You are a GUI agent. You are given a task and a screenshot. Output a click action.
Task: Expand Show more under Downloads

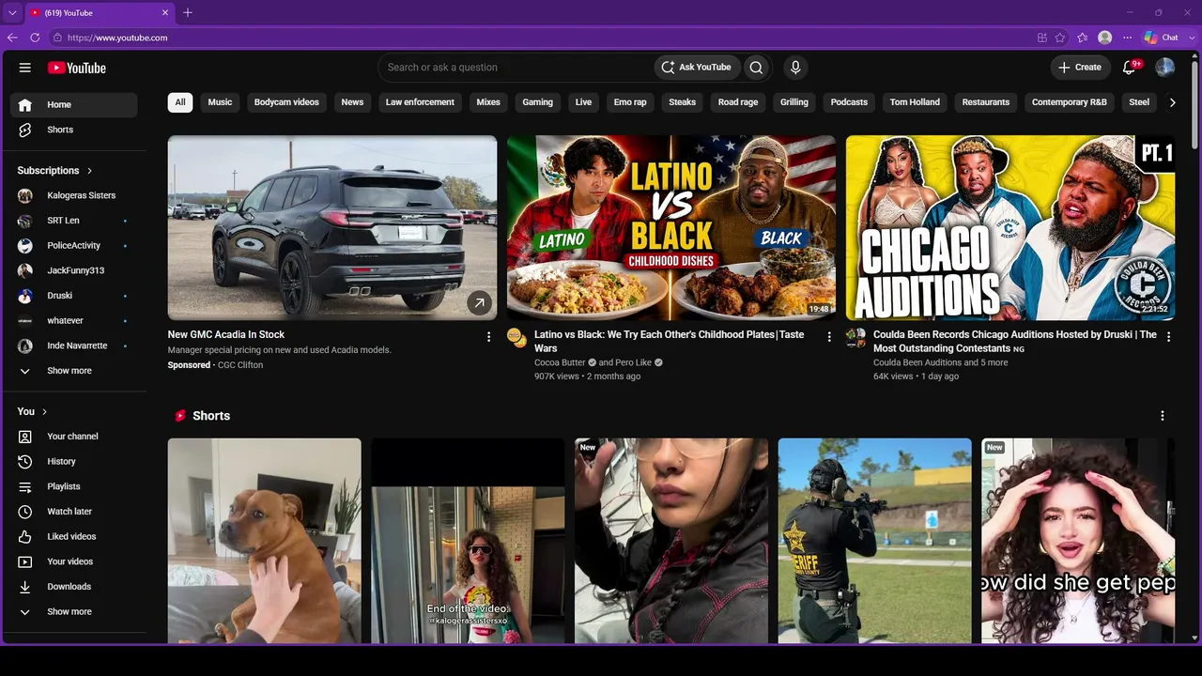74,612
